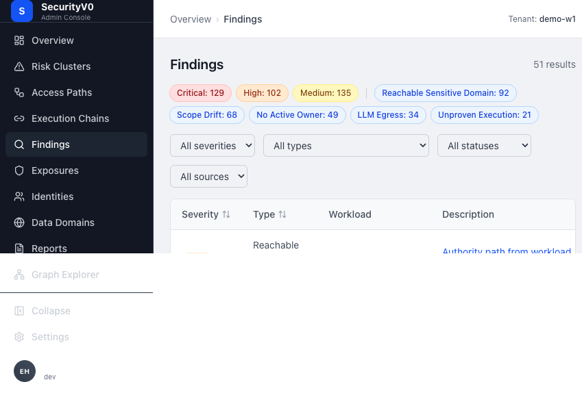The height and width of the screenshot is (393, 582).
Task: Click the Description column header
Action: [x=468, y=214]
